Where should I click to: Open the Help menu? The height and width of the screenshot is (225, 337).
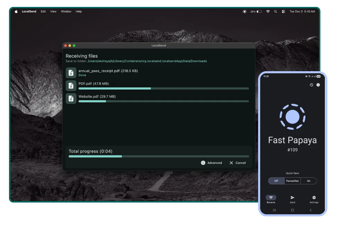click(79, 12)
